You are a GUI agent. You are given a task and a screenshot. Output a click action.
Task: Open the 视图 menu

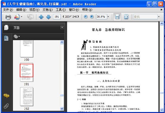pos(34,10)
